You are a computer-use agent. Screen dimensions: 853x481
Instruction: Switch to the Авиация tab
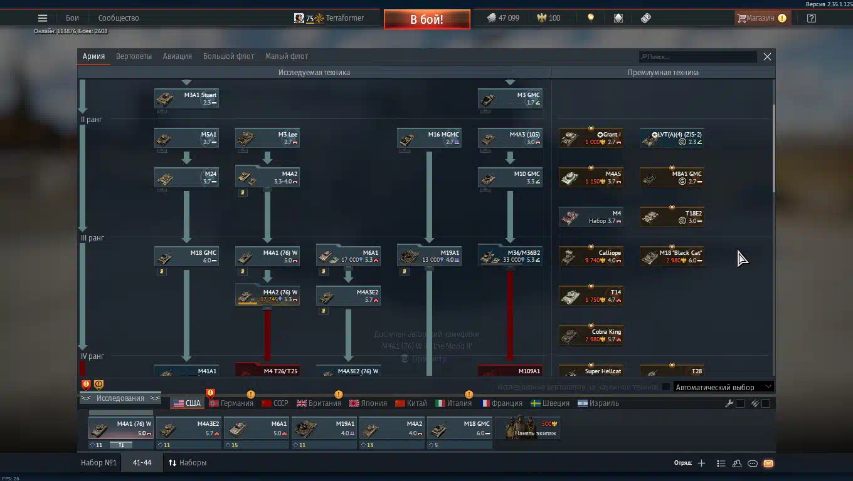pos(177,56)
